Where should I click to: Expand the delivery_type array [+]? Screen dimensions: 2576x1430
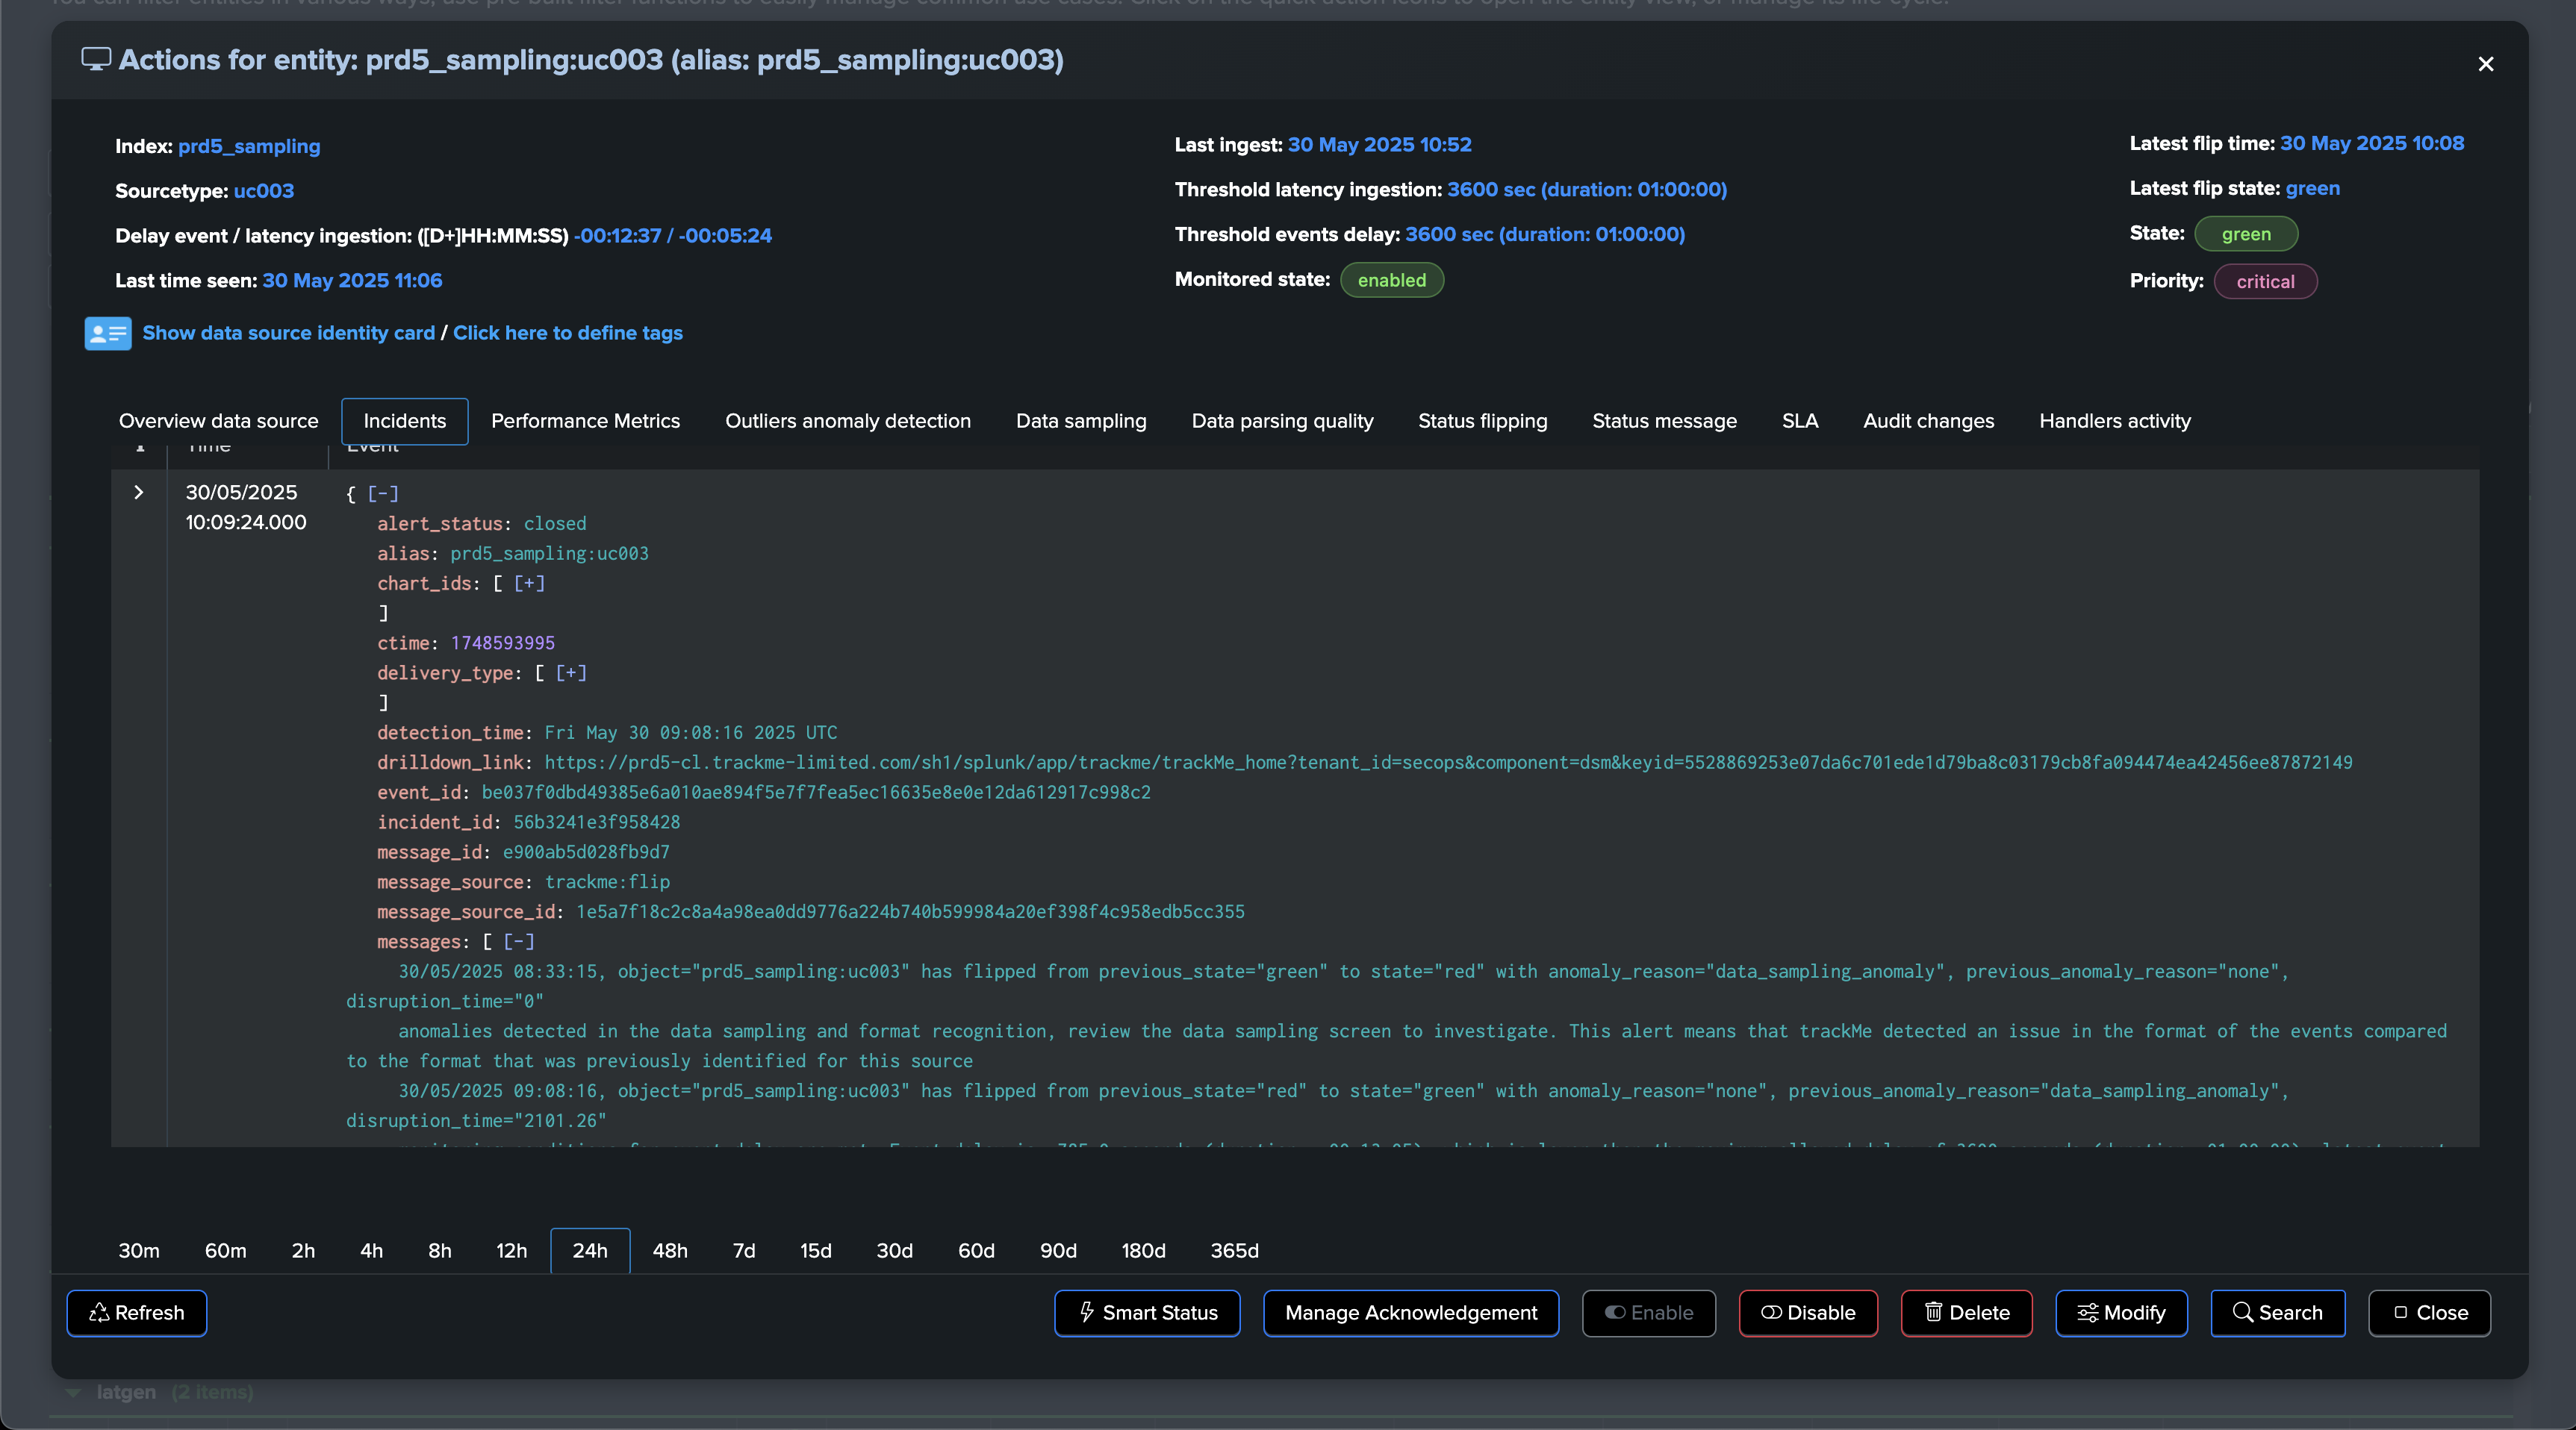tap(571, 672)
